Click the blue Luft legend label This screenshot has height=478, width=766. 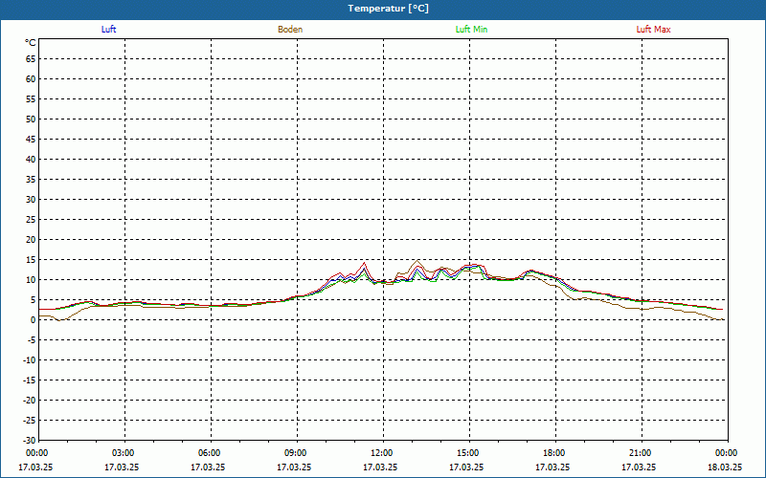pos(108,30)
